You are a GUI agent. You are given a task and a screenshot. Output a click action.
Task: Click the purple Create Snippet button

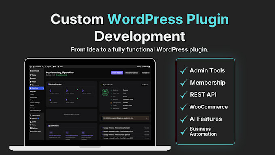click(117, 73)
